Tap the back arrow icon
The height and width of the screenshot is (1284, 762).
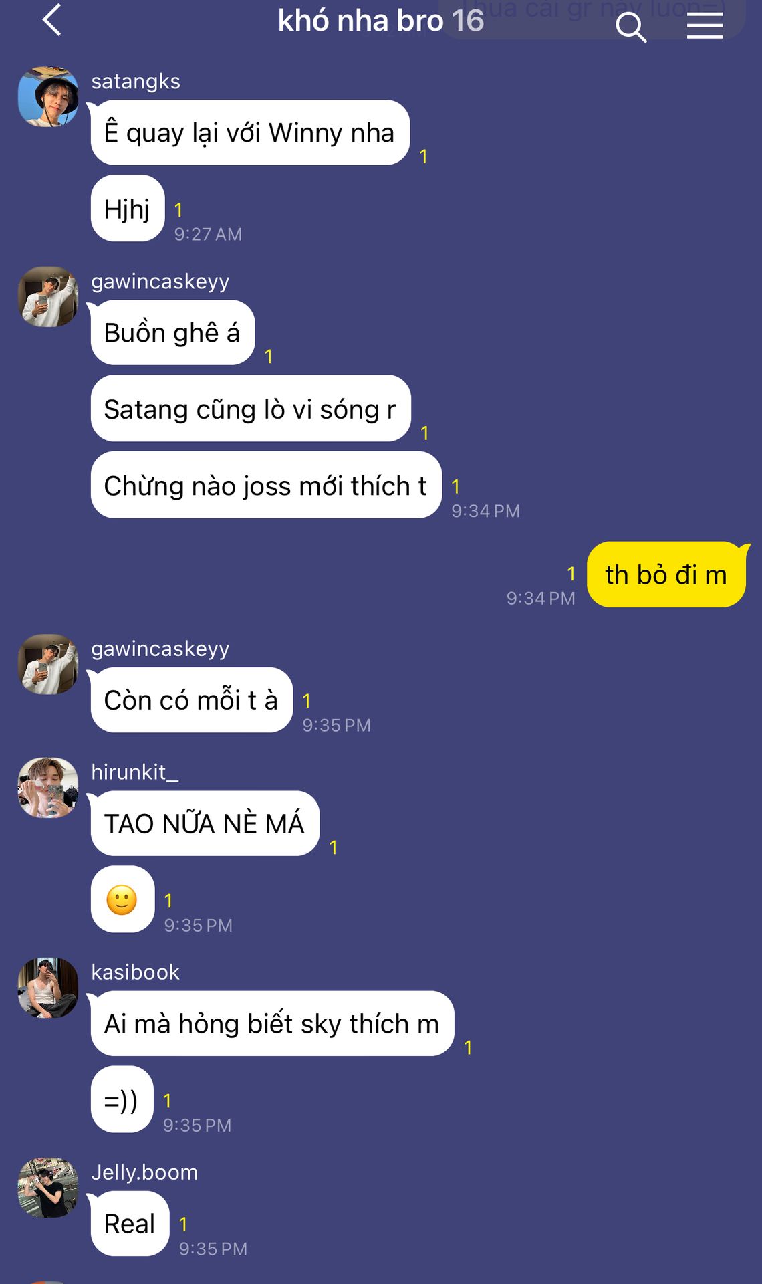tap(52, 20)
